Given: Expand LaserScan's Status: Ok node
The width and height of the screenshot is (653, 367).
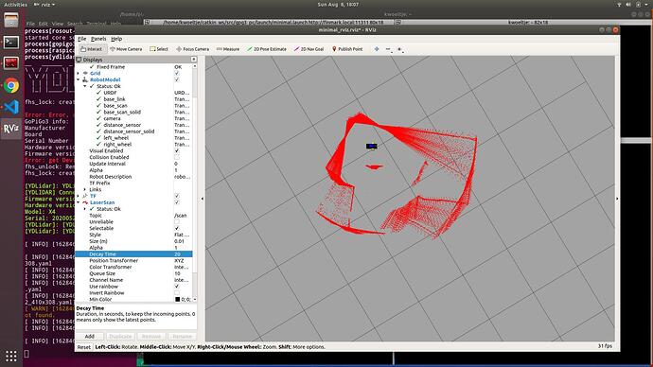Looking at the screenshot, I should pyautogui.click(x=85, y=209).
